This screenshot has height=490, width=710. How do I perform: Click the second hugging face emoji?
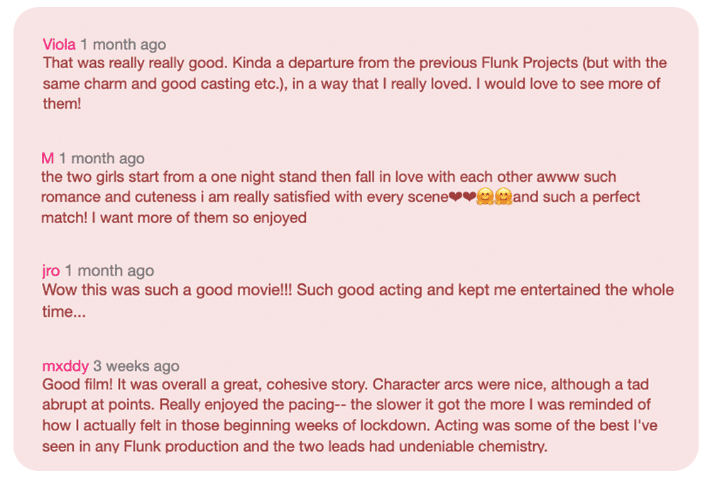click(503, 197)
